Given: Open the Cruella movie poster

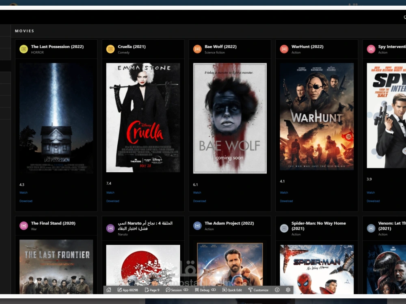Looking at the screenshot, I should (143, 118).
